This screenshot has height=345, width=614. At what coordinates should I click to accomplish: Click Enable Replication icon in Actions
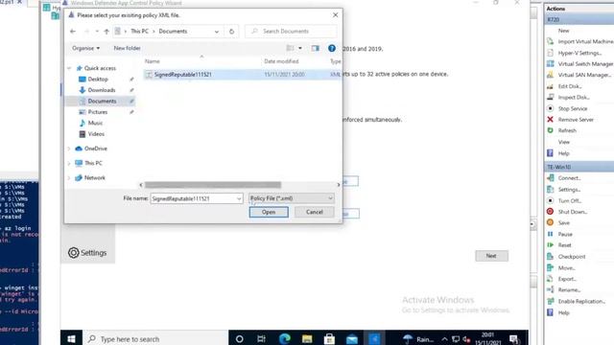(550, 301)
